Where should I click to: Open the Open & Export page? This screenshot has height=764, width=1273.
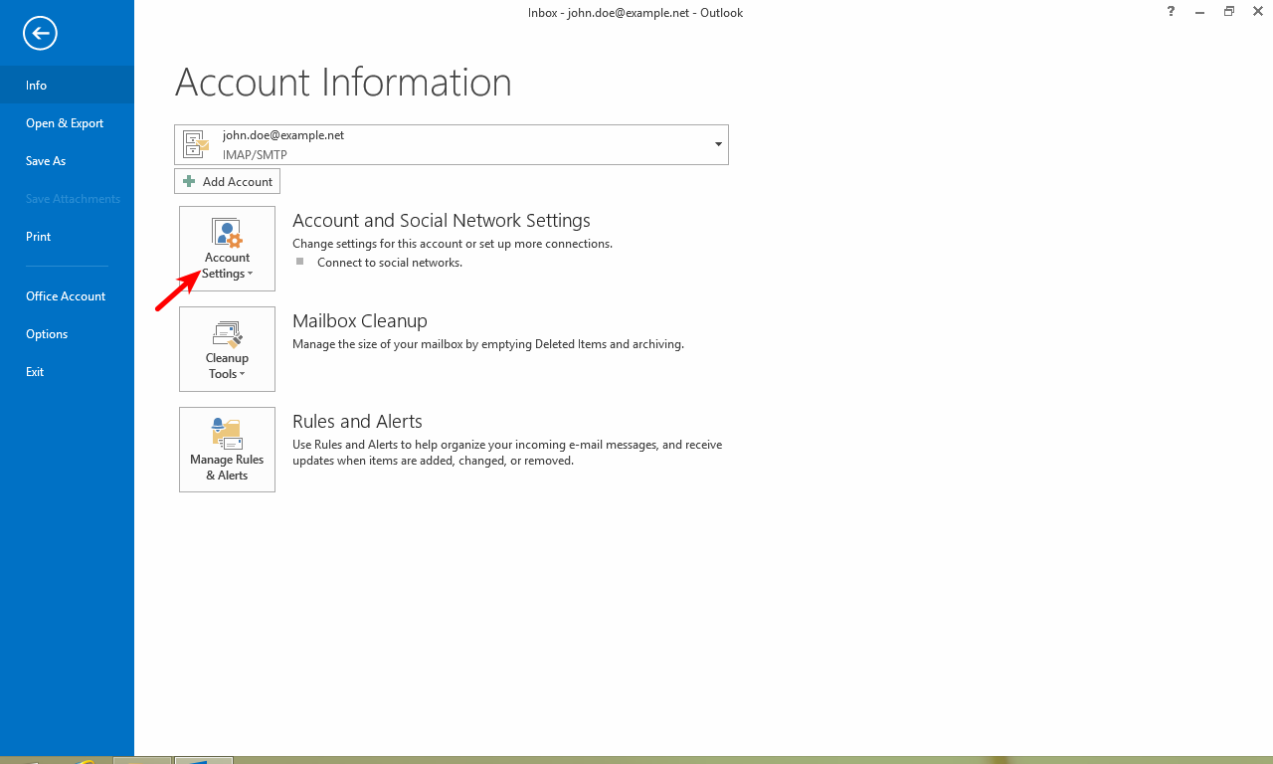pos(67,122)
